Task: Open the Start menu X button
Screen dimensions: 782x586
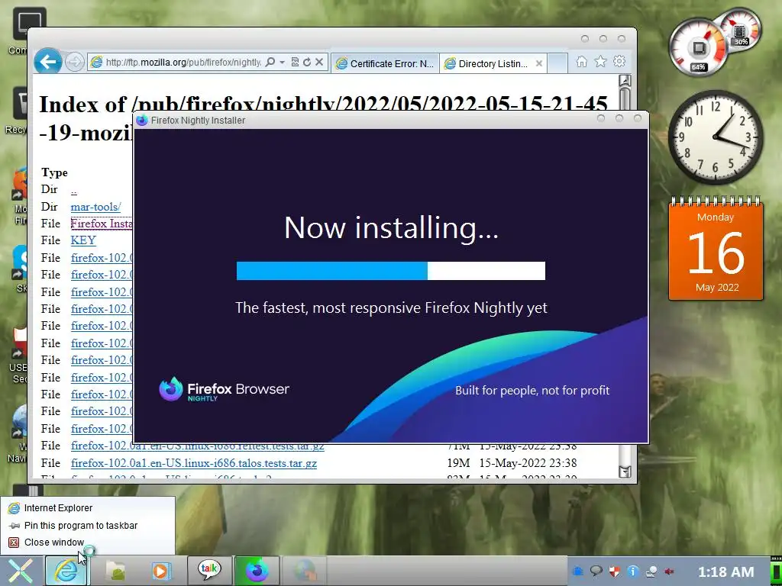Action: 20,571
